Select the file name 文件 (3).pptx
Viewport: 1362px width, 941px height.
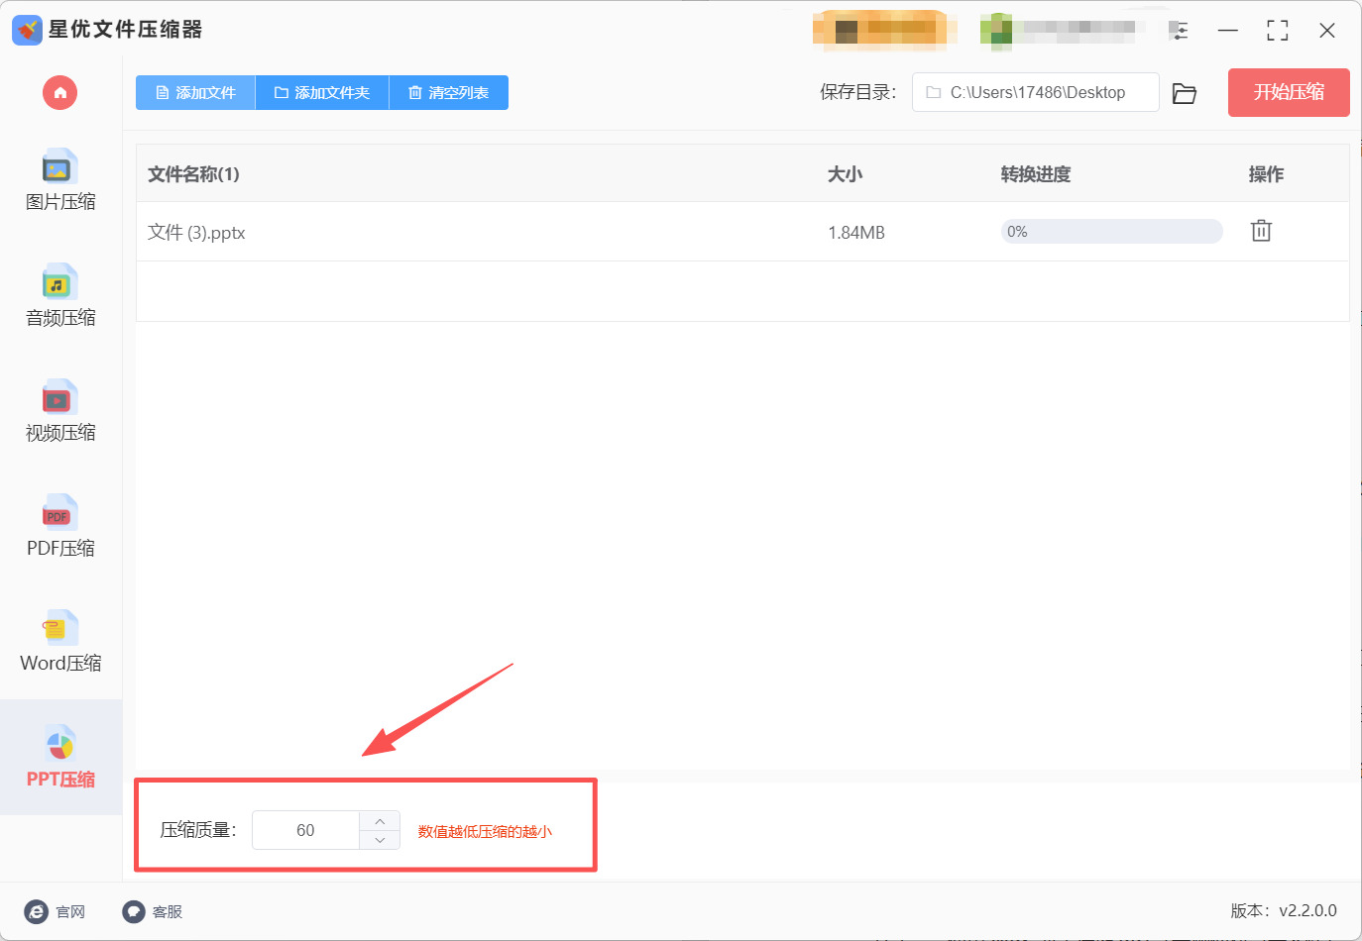196,233
